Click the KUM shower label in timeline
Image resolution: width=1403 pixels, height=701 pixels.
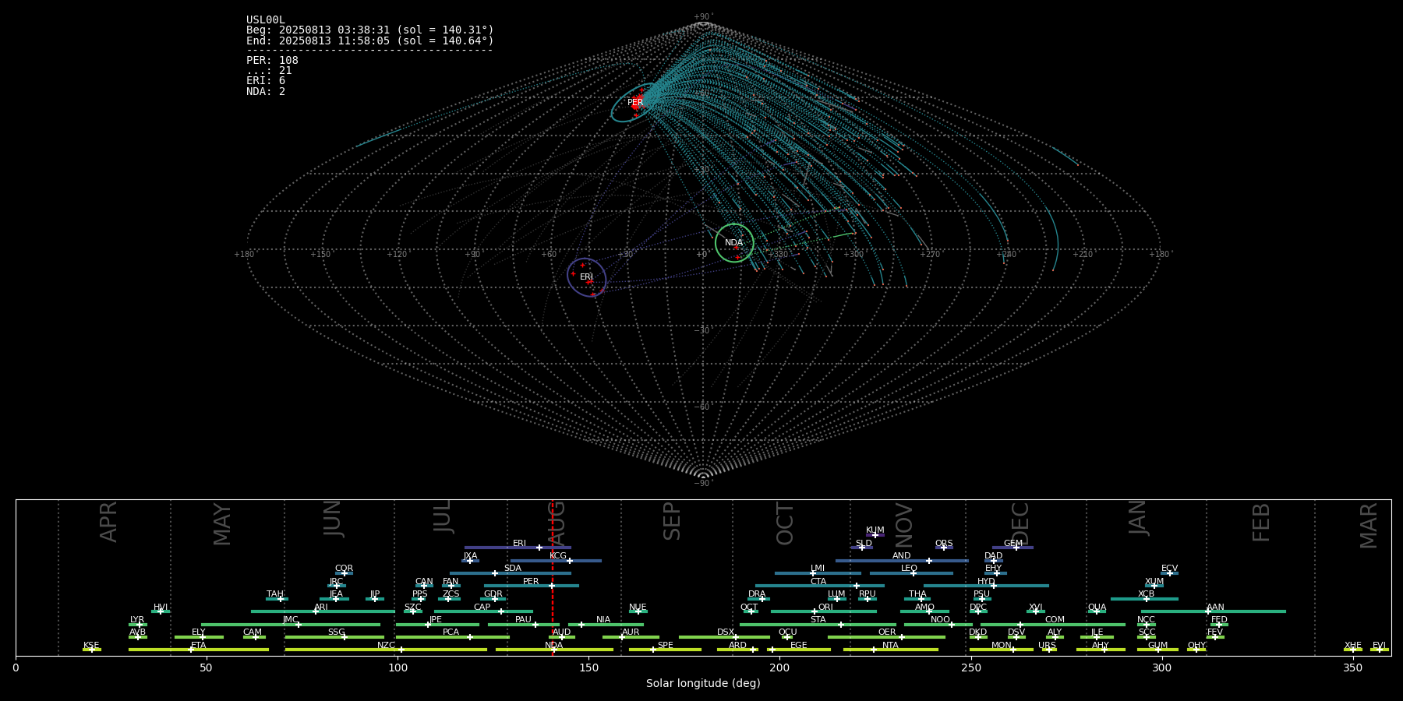pyautogui.click(x=875, y=530)
